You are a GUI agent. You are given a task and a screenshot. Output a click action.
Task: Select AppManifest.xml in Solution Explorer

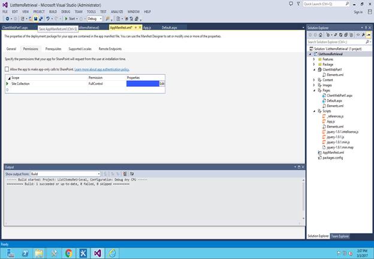(x=333, y=153)
